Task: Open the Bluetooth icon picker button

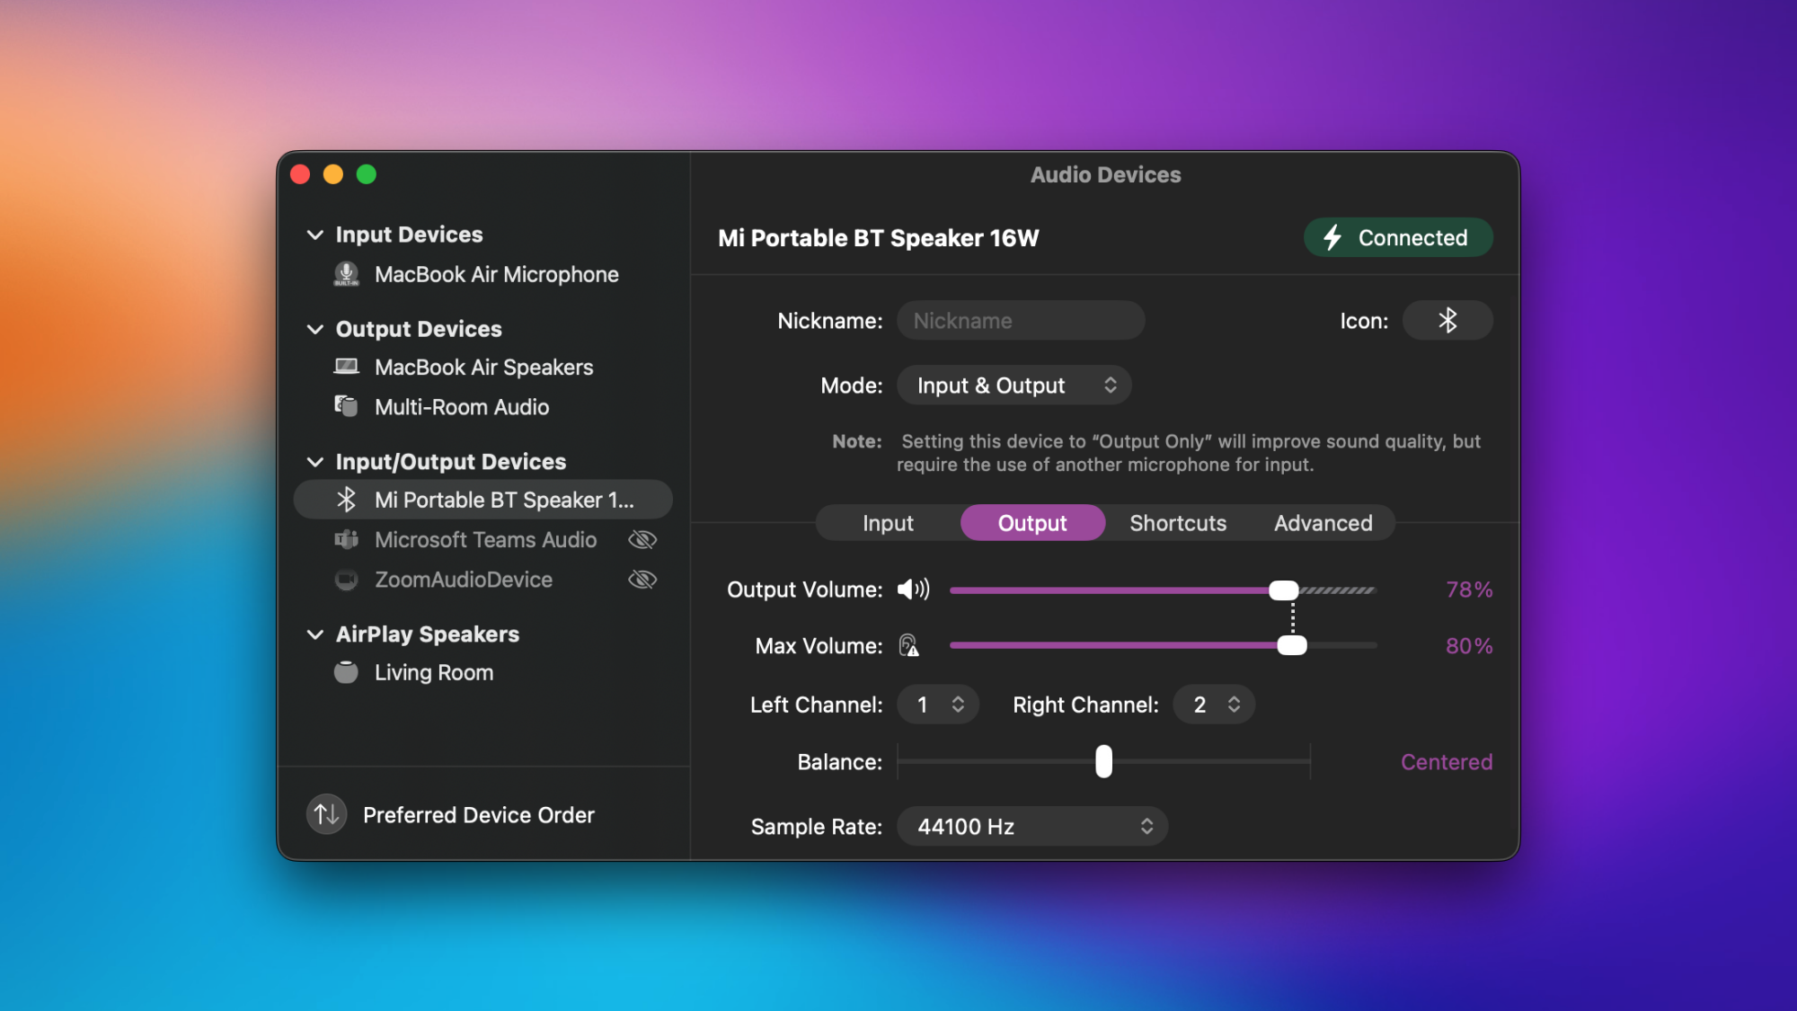Action: point(1447,321)
